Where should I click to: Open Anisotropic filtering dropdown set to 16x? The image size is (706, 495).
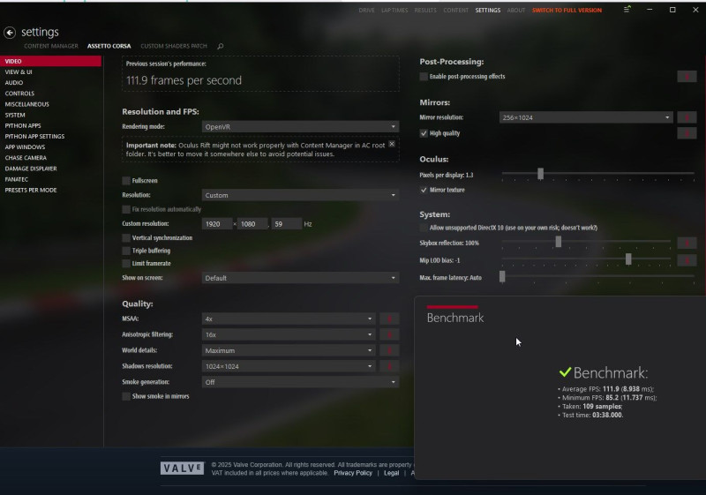click(289, 334)
